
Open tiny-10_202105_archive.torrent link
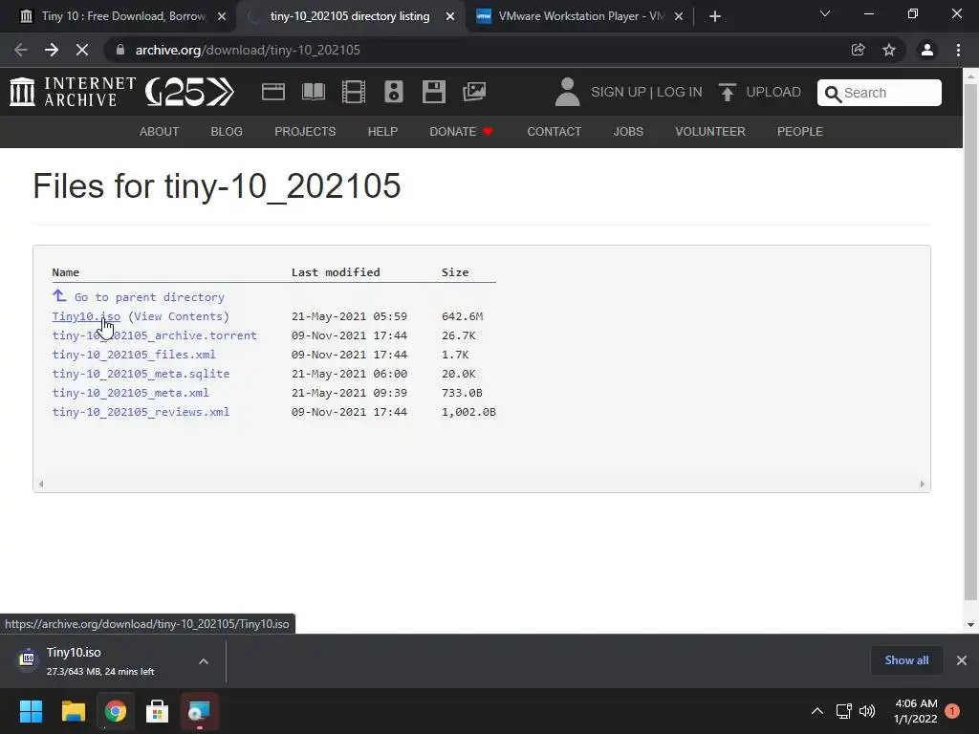pos(154,335)
